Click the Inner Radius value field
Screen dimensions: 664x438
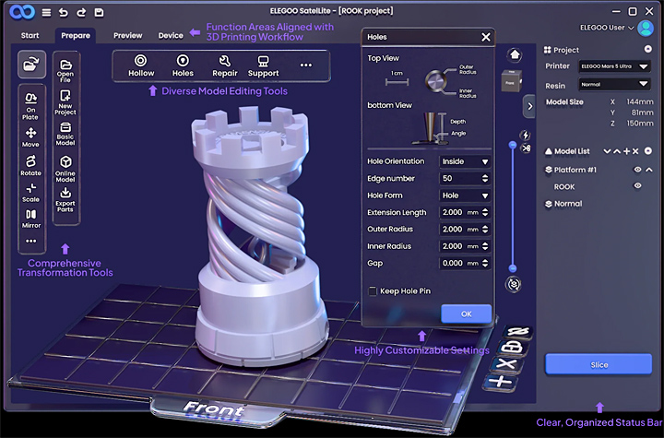[x=461, y=246]
